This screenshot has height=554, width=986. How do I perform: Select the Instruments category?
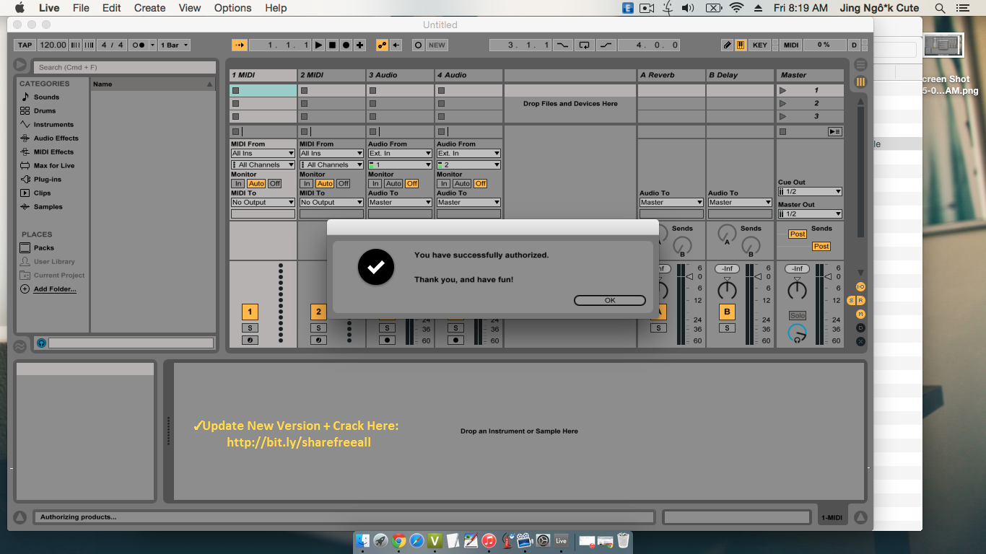[x=53, y=124]
